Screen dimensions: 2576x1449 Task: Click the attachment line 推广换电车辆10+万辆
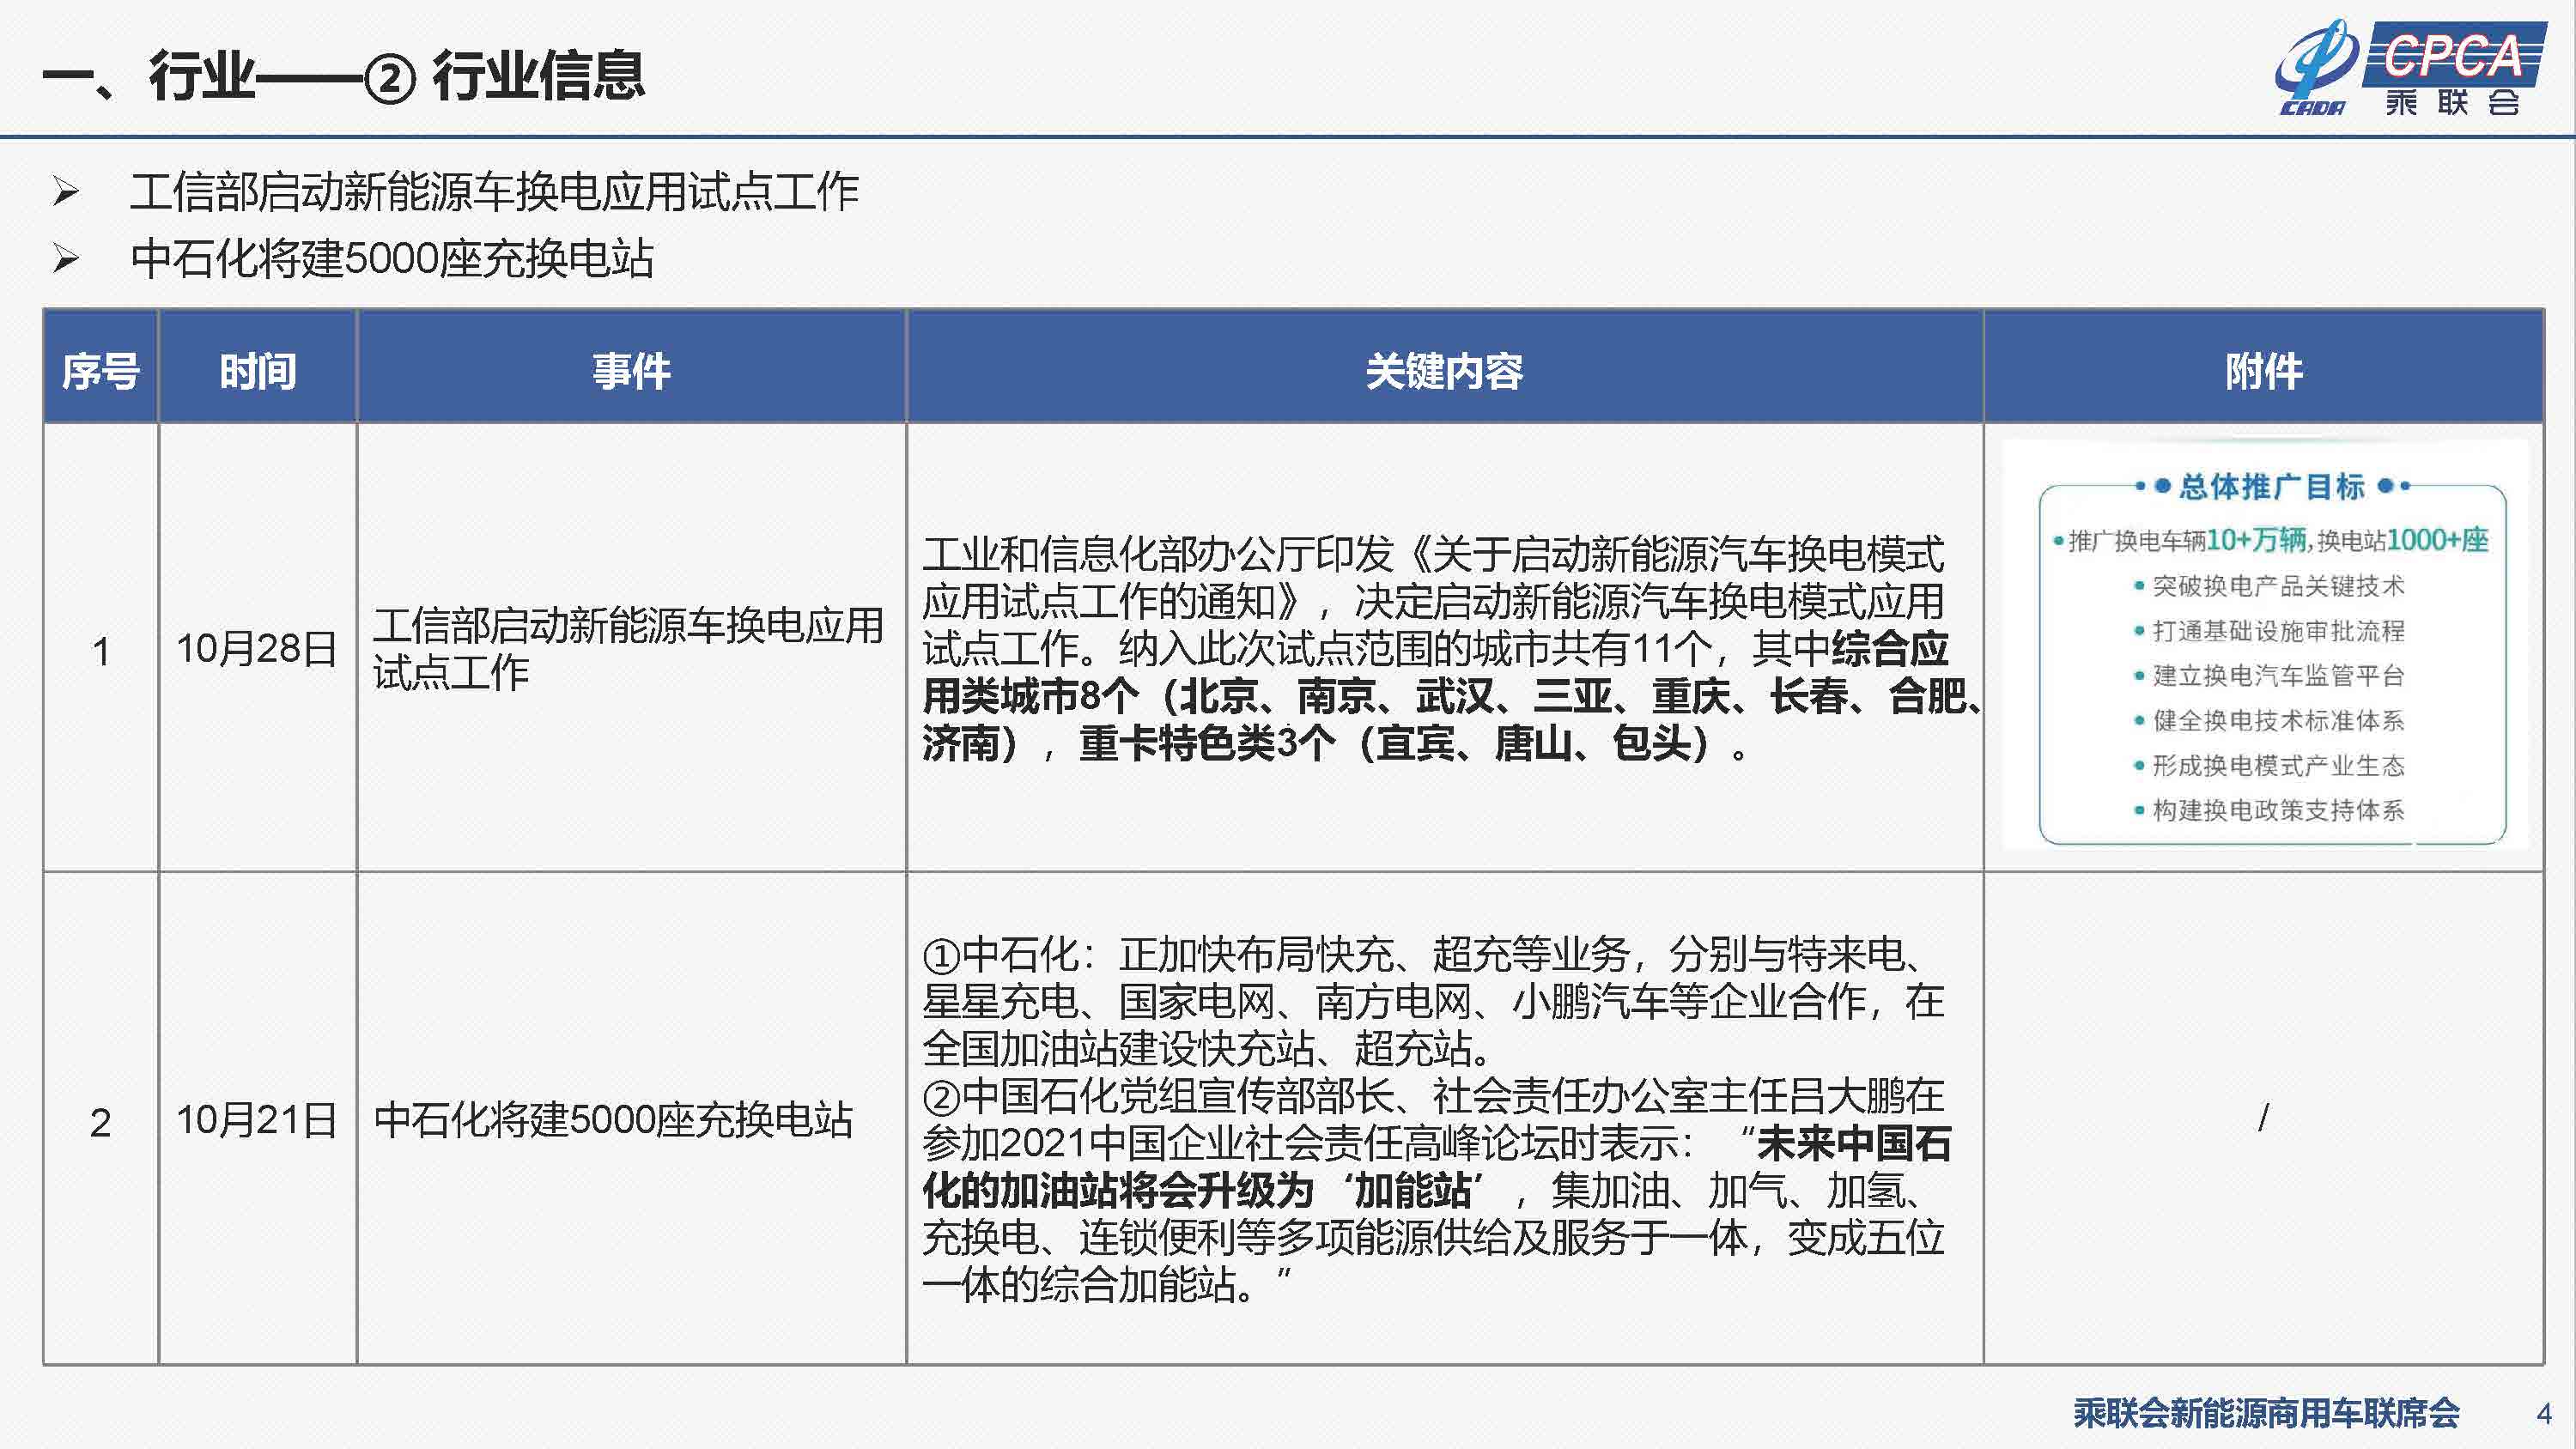(2187, 540)
